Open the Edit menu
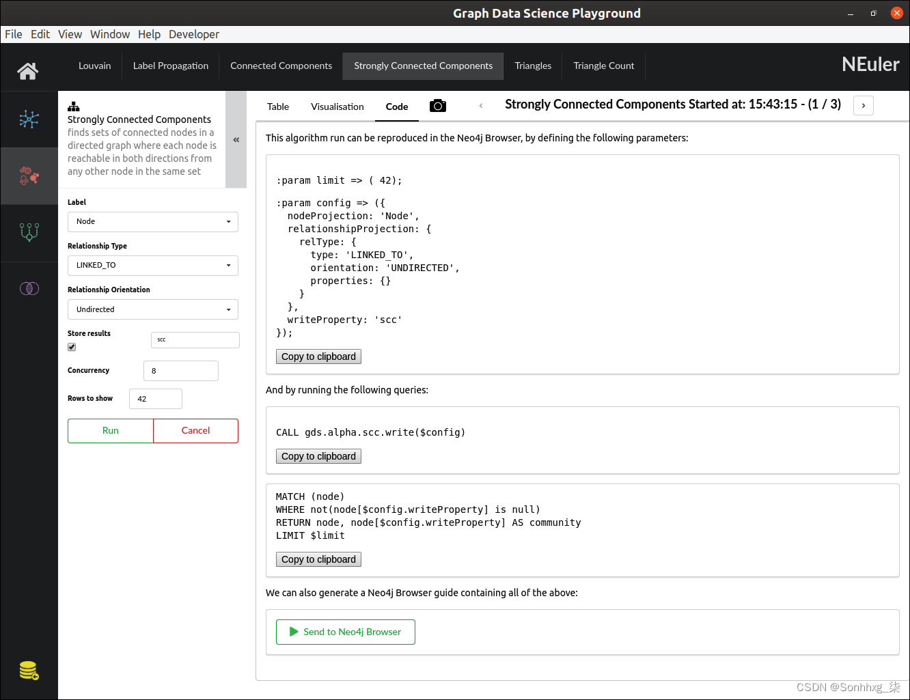The width and height of the screenshot is (910, 700). point(40,34)
